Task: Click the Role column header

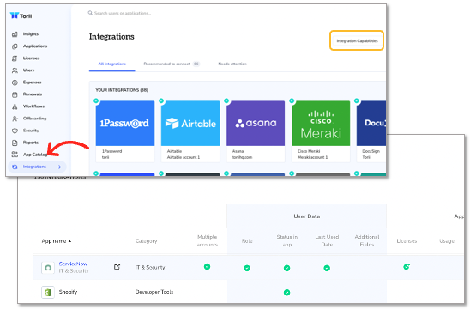Action: tap(247, 241)
